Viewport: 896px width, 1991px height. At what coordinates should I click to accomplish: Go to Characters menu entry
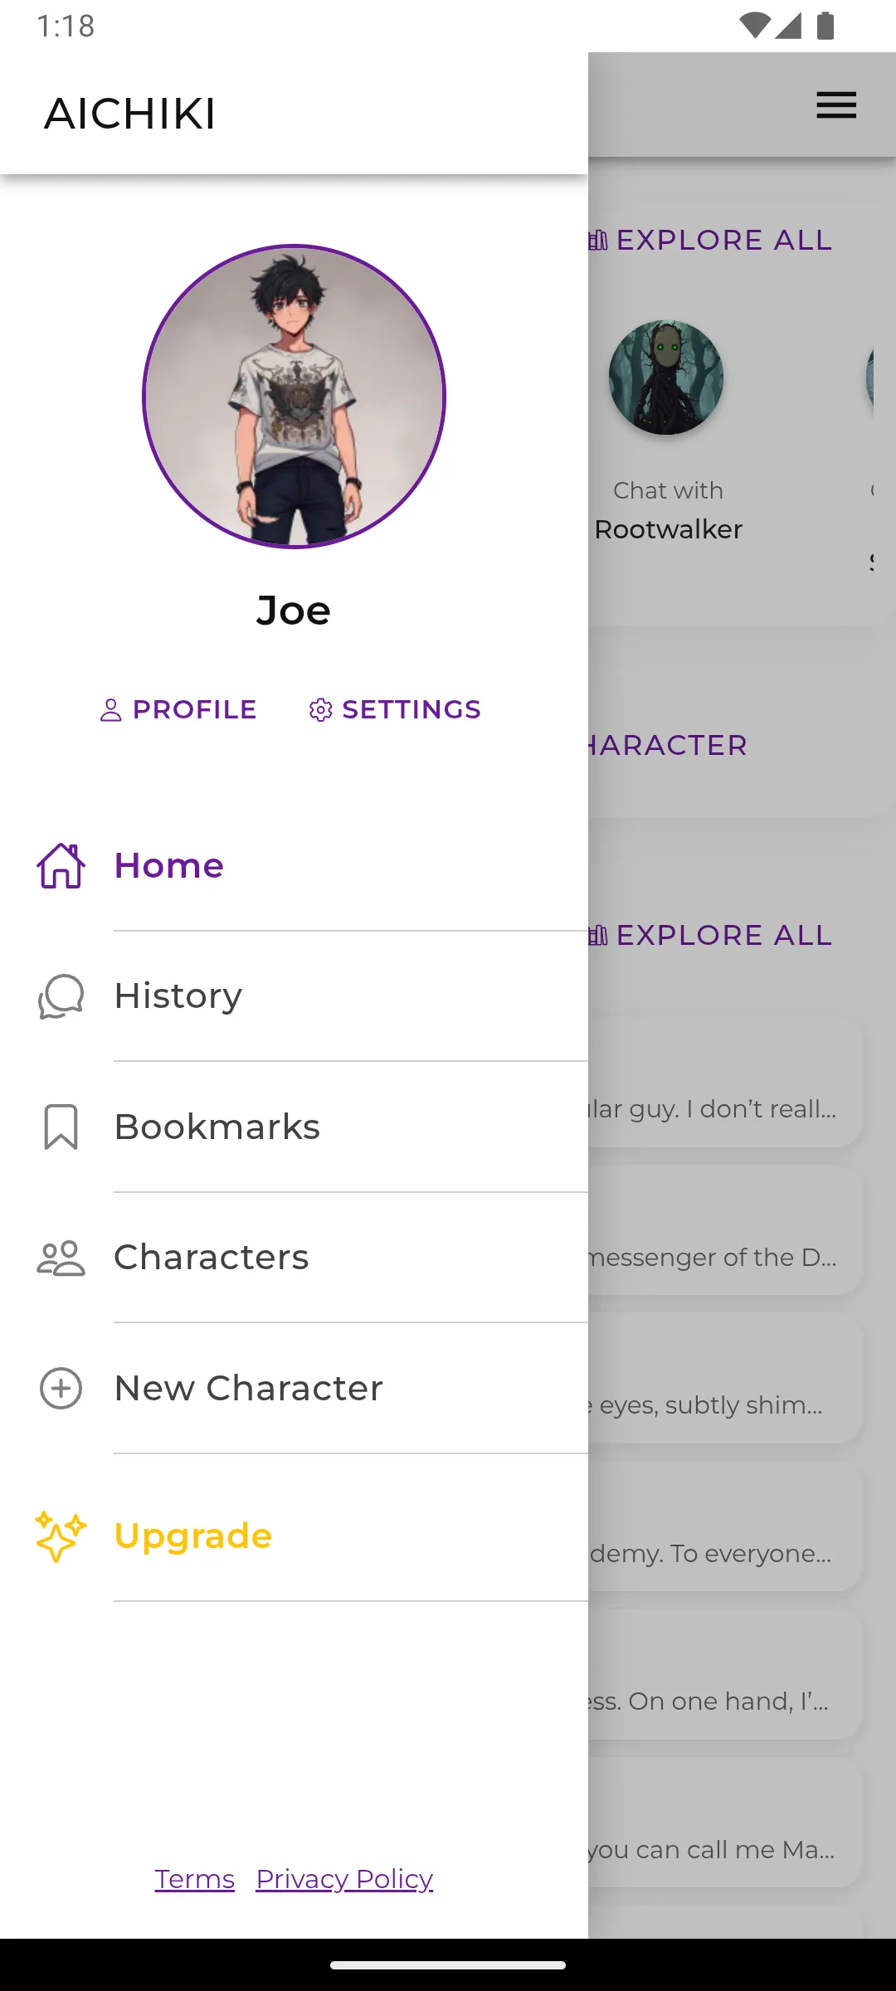click(x=212, y=1258)
